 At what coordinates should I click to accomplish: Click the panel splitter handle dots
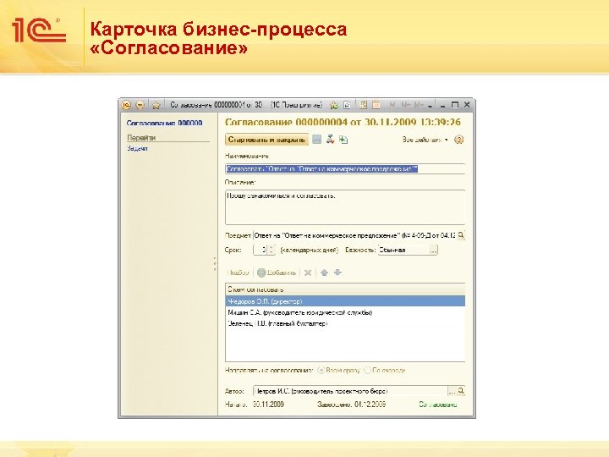[x=215, y=264]
